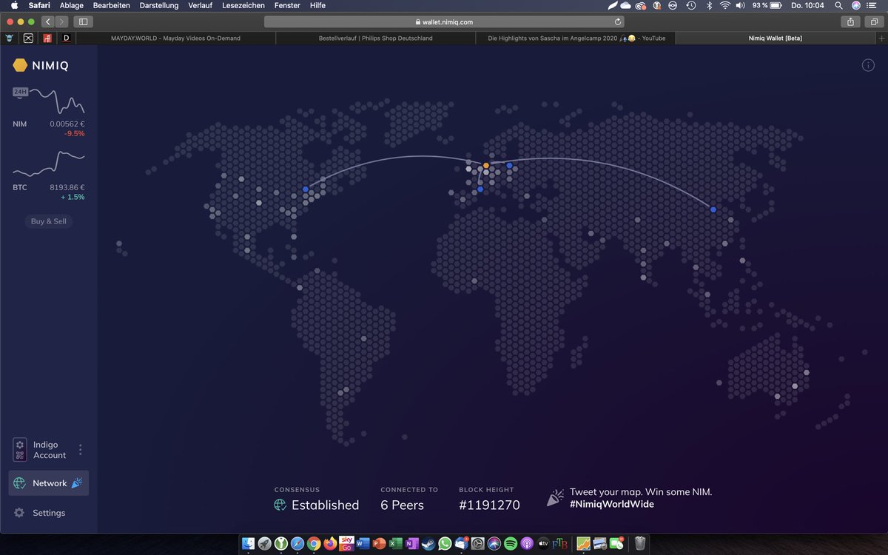Click the Safari address bar
Screen dimensions: 888x555
(x=444, y=22)
